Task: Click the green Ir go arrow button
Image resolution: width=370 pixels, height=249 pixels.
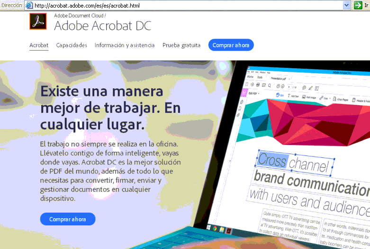Action: [358, 5]
